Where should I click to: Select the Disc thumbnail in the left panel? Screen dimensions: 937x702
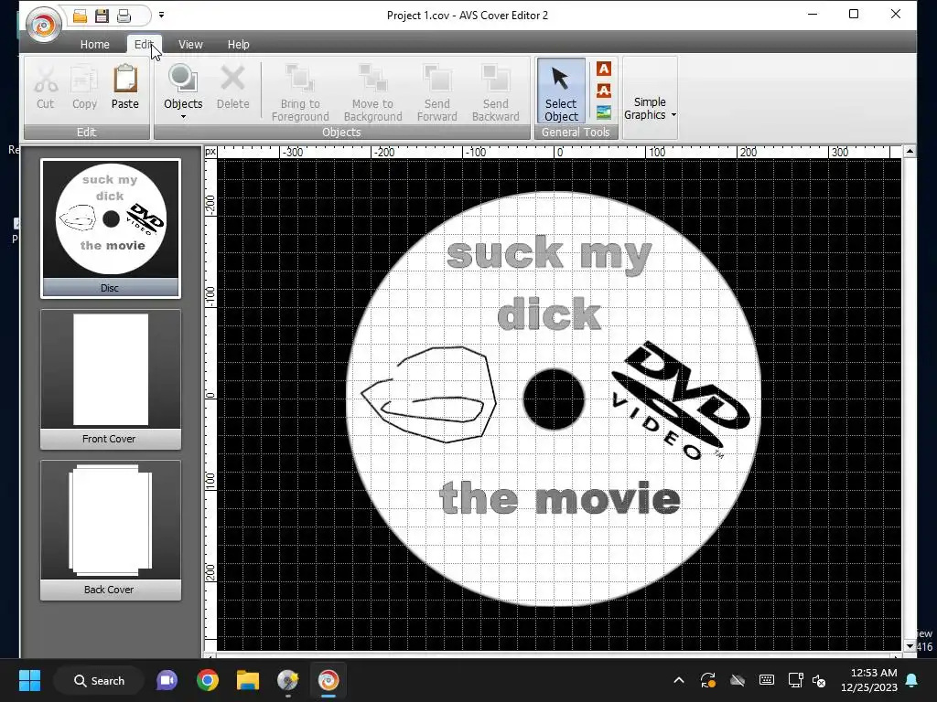[x=111, y=228]
